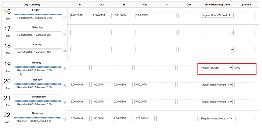This screenshot has width=262, height=129.
Task: Open Wednesday Jan 21 ellipsis icon
Action: pyautogui.click(x=65, y=103)
